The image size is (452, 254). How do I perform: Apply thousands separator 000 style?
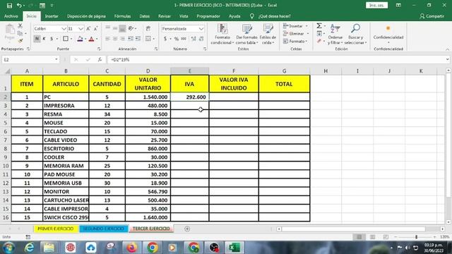(184, 39)
